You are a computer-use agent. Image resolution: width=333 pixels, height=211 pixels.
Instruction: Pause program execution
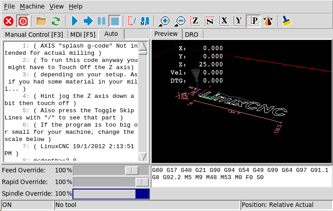(x=101, y=21)
